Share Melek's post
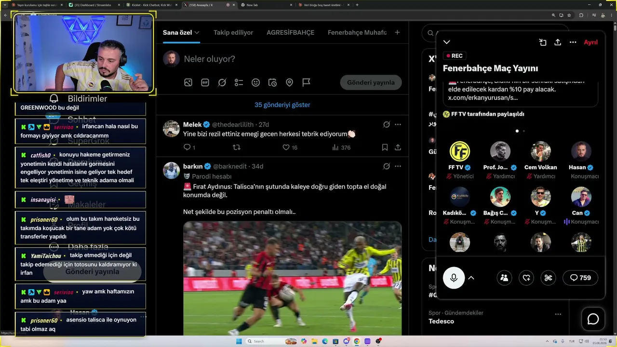Screen dimensions: 617x347 (398, 147)
